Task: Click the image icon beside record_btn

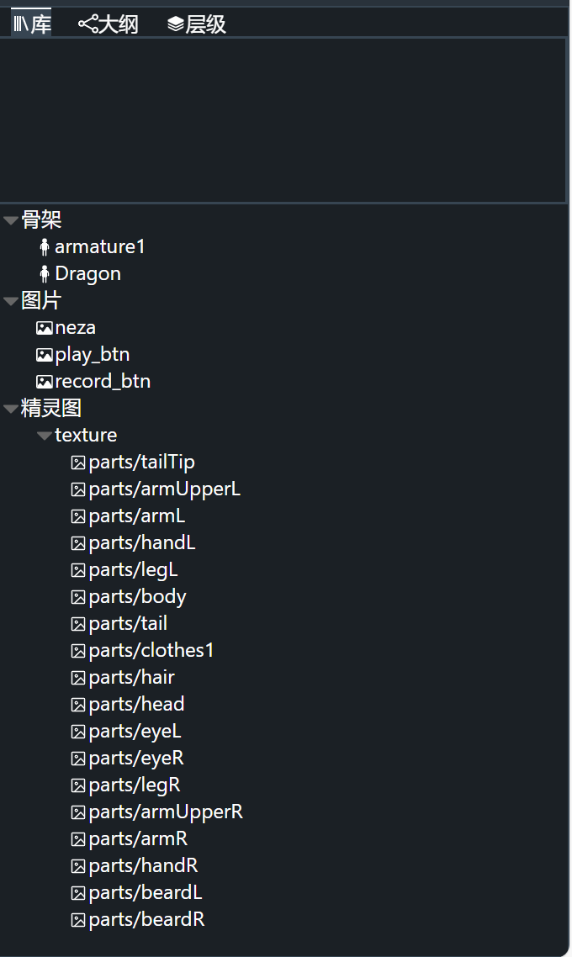Action: click(x=44, y=382)
